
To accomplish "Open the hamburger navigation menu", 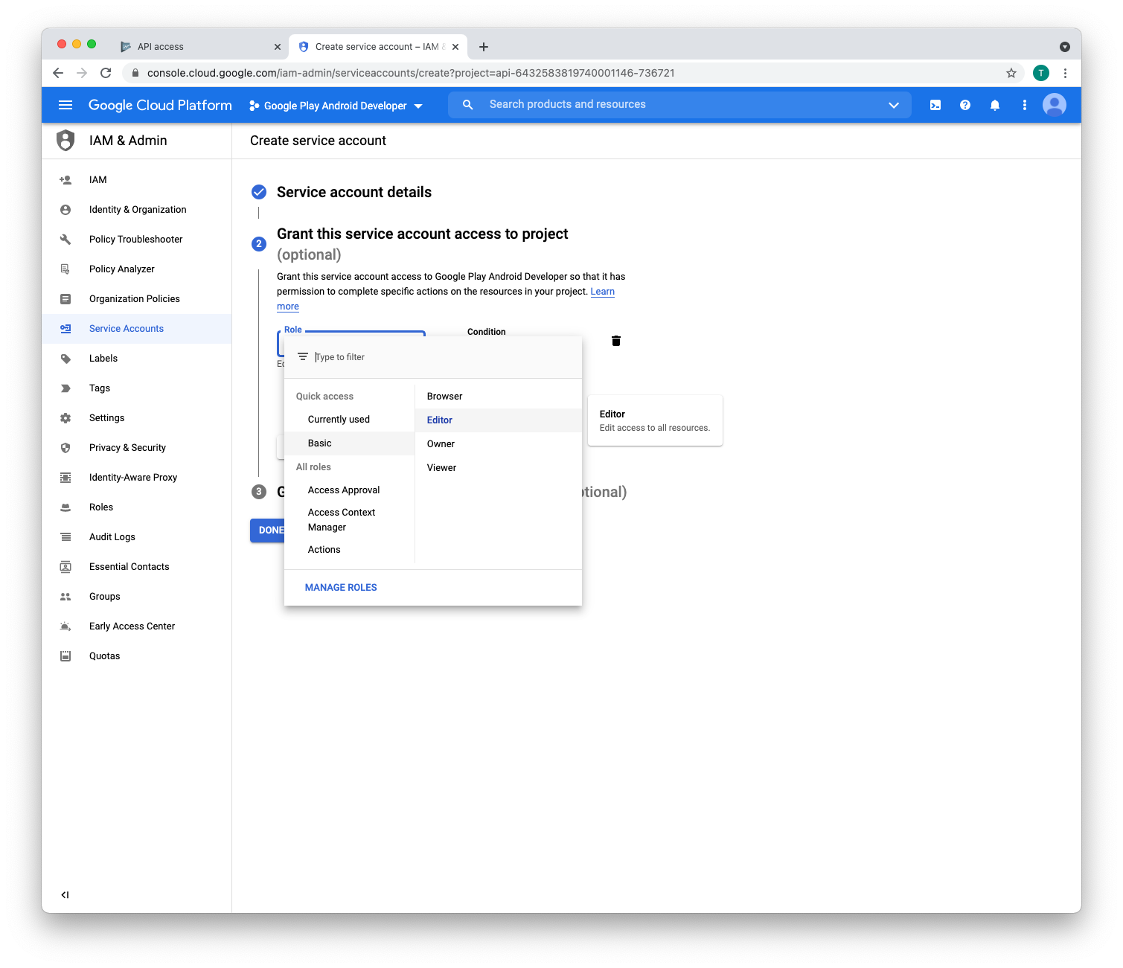I will 65,105.
